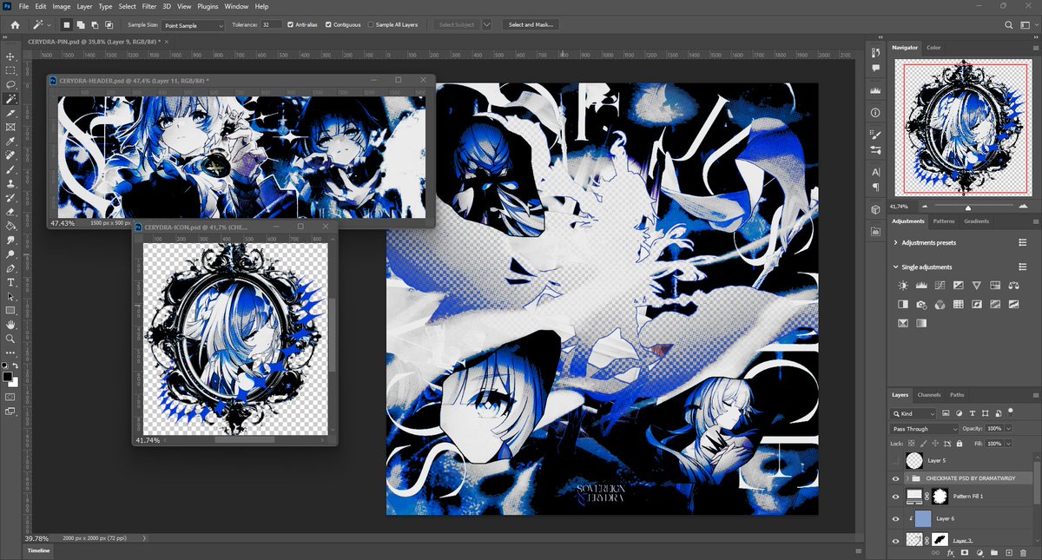Image resolution: width=1042 pixels, height=560 pixels.
Task: Select the Brush tool
Action: [x=10, y=169]
